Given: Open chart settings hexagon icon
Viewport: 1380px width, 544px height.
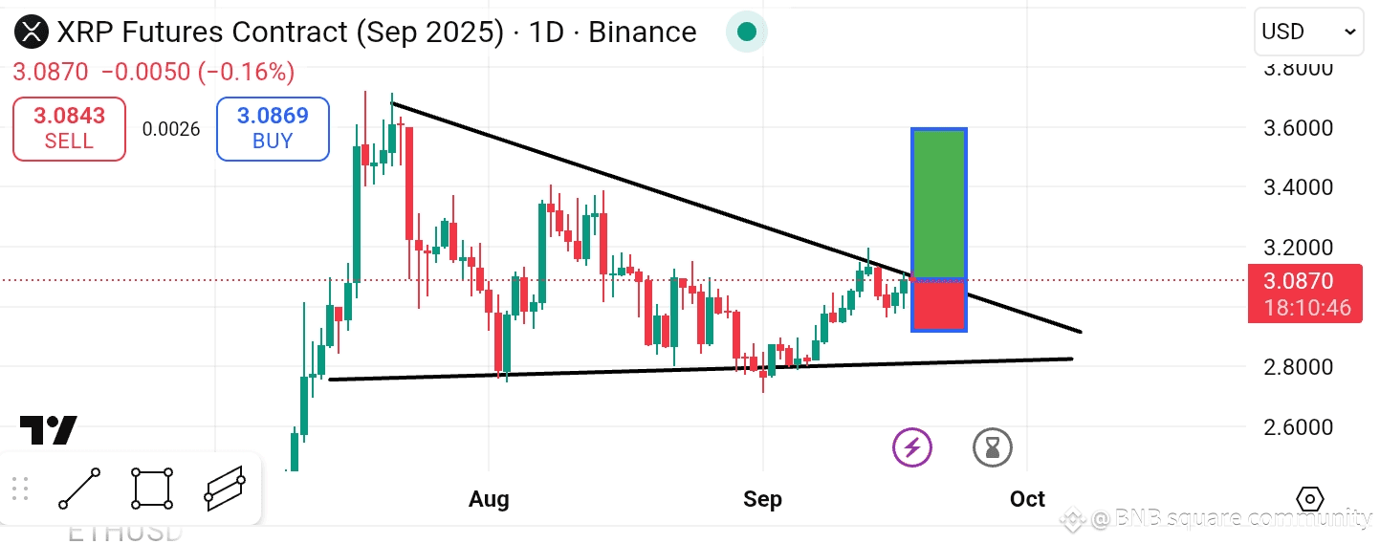Looking at the screenshot, I should [1310, 499].
